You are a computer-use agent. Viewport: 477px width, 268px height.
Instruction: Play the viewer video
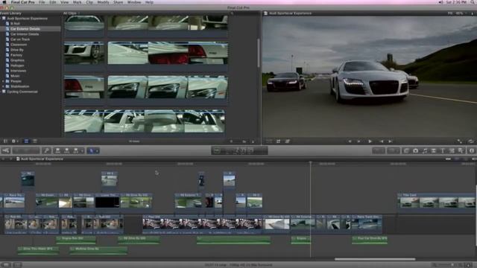(370, 141)
